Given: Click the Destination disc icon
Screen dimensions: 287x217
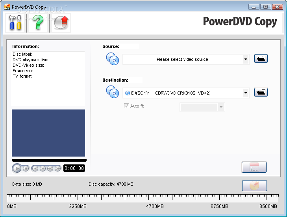Looking at the screenshot, I should coord(113,92).
